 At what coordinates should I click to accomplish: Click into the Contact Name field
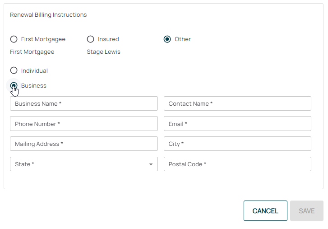click(237, 103)
